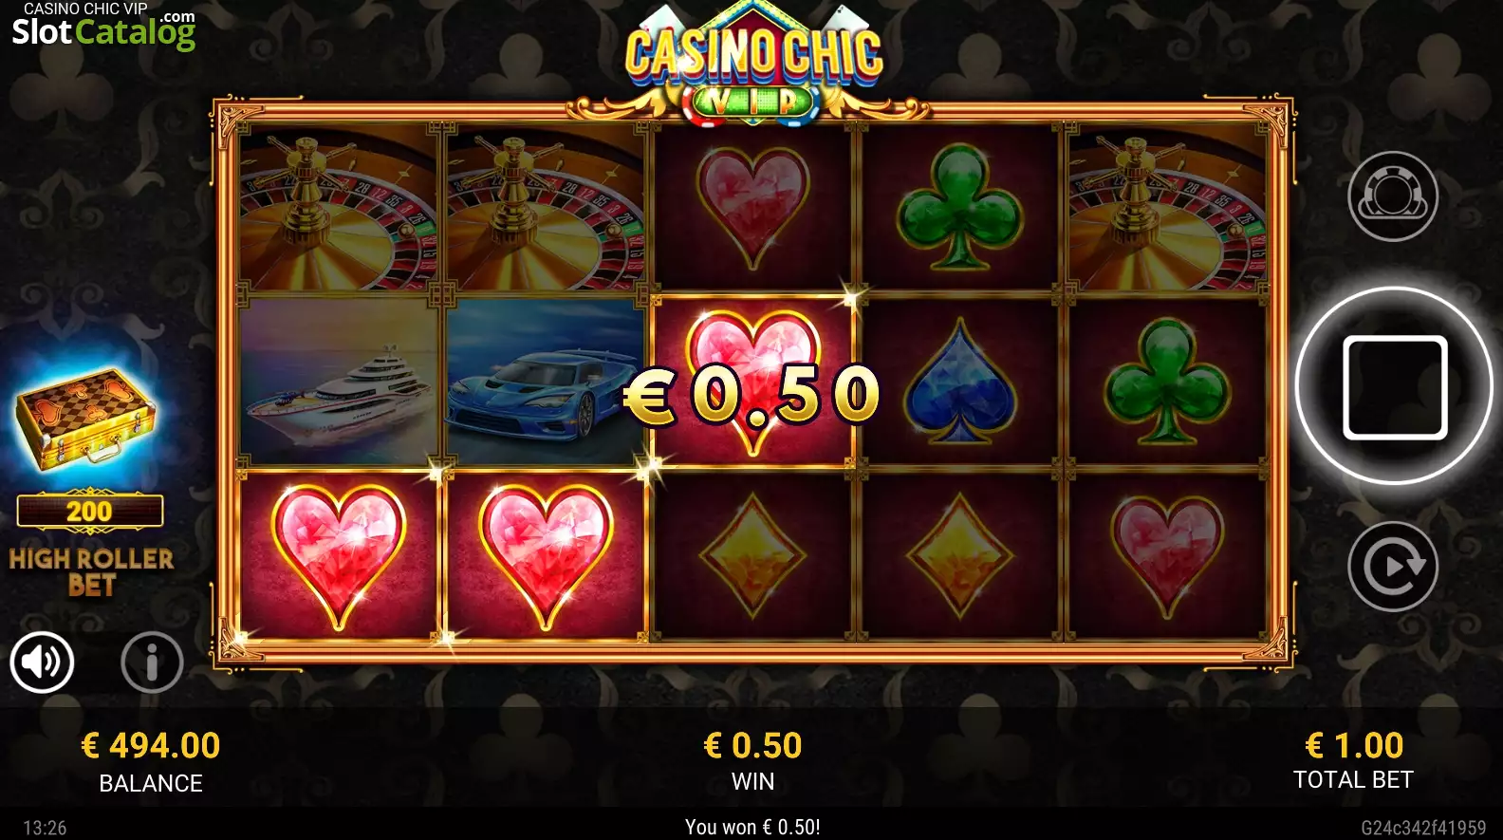The width and height of the screenshot is (1503, 840).
Task: Mute the game sound speaker icon
Action: point(42,662)
